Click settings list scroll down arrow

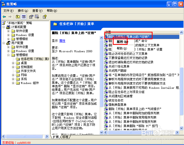point(181,128)
